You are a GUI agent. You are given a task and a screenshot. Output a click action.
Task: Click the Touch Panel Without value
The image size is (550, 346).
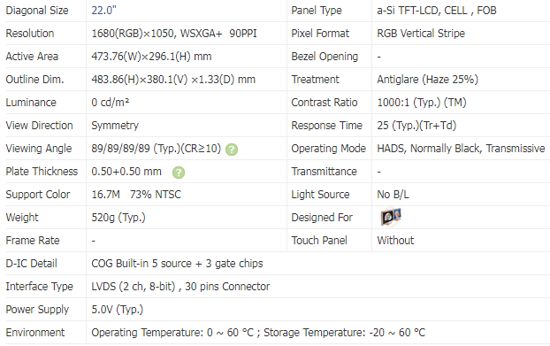[395, 241]
